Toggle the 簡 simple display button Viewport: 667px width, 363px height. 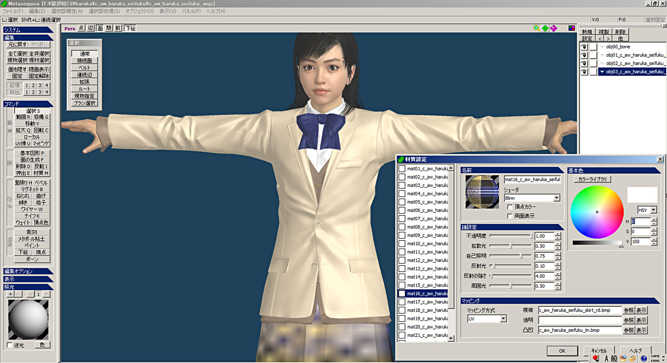click(x=109, y=29)
